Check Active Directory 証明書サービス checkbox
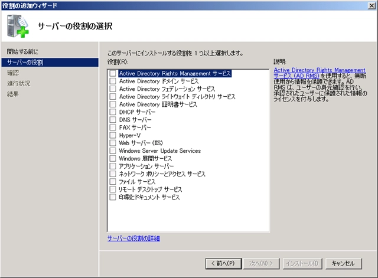Viewport: 378px width, 278px height. [113, 104]
